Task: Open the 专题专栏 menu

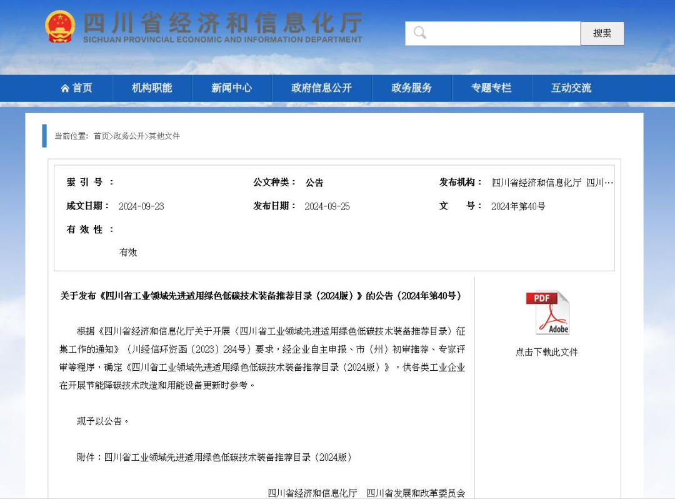Action: coord(491,88)
